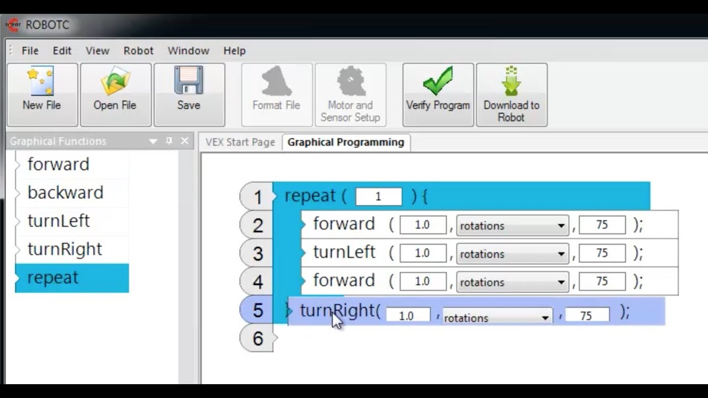Open the View menu
The width and height of the screenshot is (708, 398).
point(97,50)
